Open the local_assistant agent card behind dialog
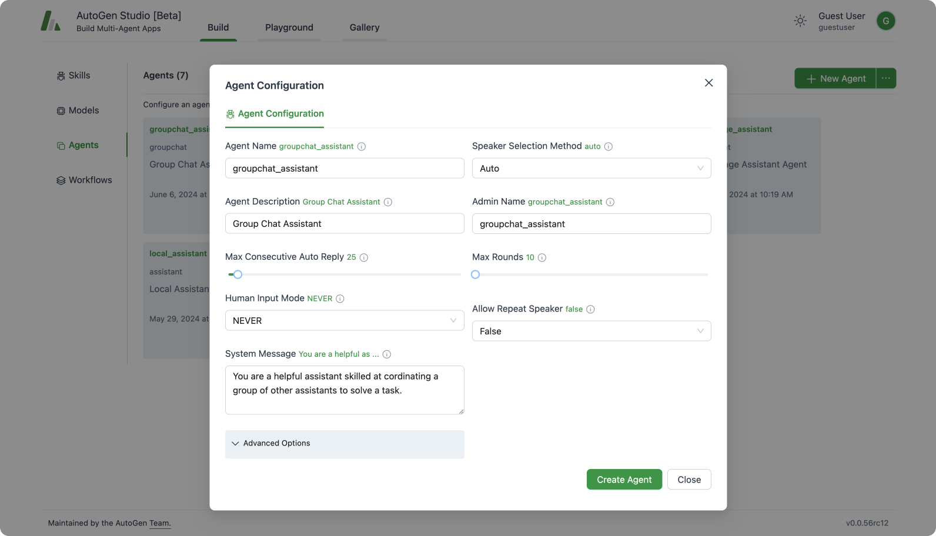The width and height of the screenshot is (936, 536). click(176, 300)
